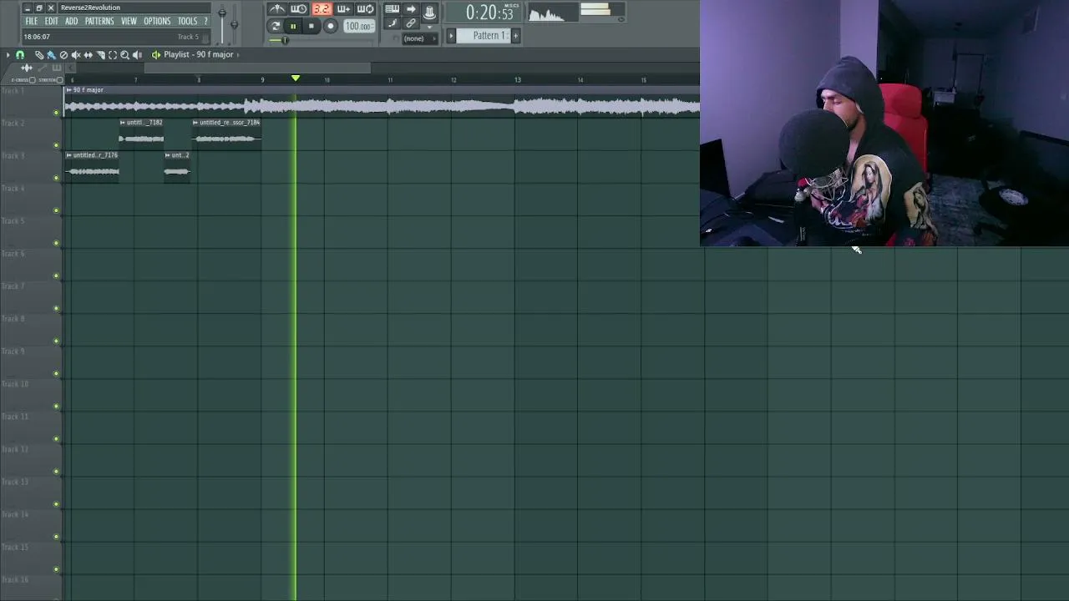Mute Track 1 with its green dot
Viewport: 1069px width, 601px height.
click(x=56, y=113)
